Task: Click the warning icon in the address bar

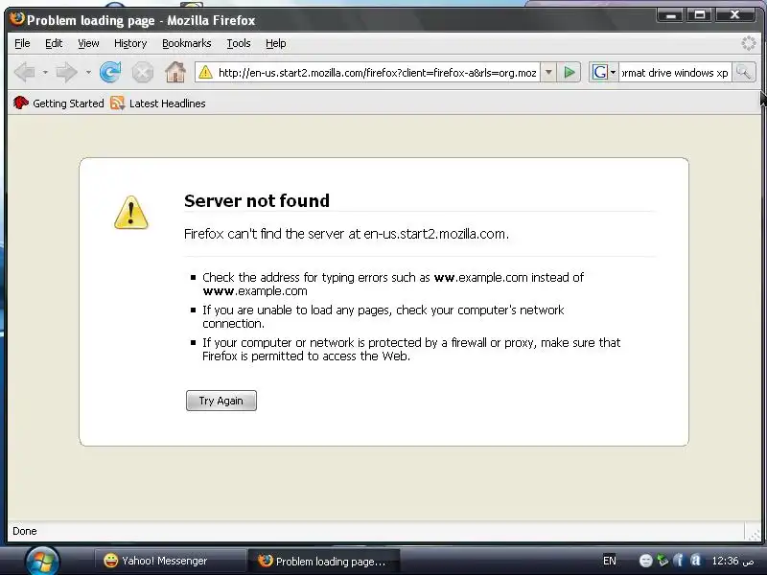Action: tap(205, 73)
